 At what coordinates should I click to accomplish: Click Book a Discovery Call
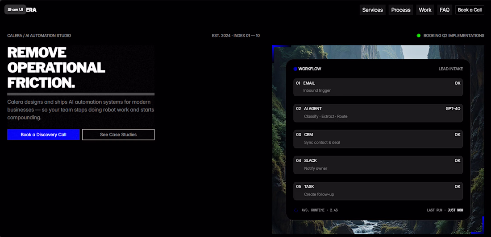click(43, 135)
